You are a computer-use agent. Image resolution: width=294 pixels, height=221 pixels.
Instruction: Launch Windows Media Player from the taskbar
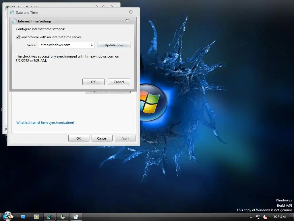tap(36, 217)
